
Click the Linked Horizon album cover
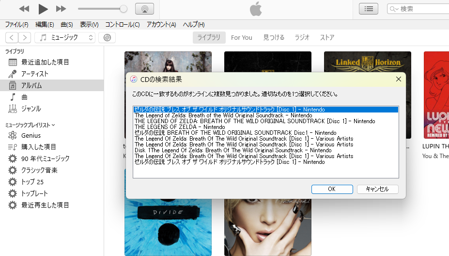367,68
